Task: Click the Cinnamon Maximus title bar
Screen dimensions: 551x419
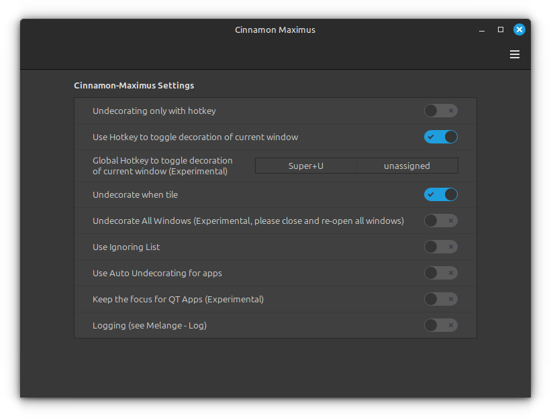Action: point(275,29)
